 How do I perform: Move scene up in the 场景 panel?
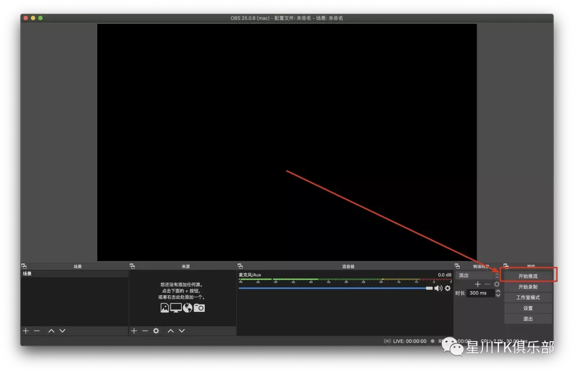51,330
